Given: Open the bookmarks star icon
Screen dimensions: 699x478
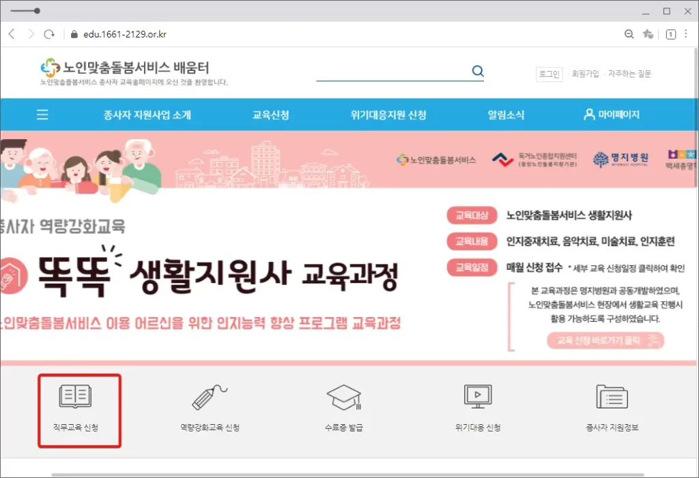Looking at the screenshot, I should coord(648,34).
